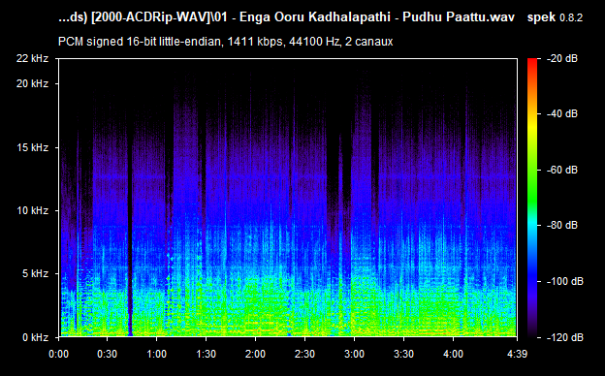Click the 5 kHz frequency label
Image resolution: width=605 pixels, height=376 pixels.
click(35, 274)
